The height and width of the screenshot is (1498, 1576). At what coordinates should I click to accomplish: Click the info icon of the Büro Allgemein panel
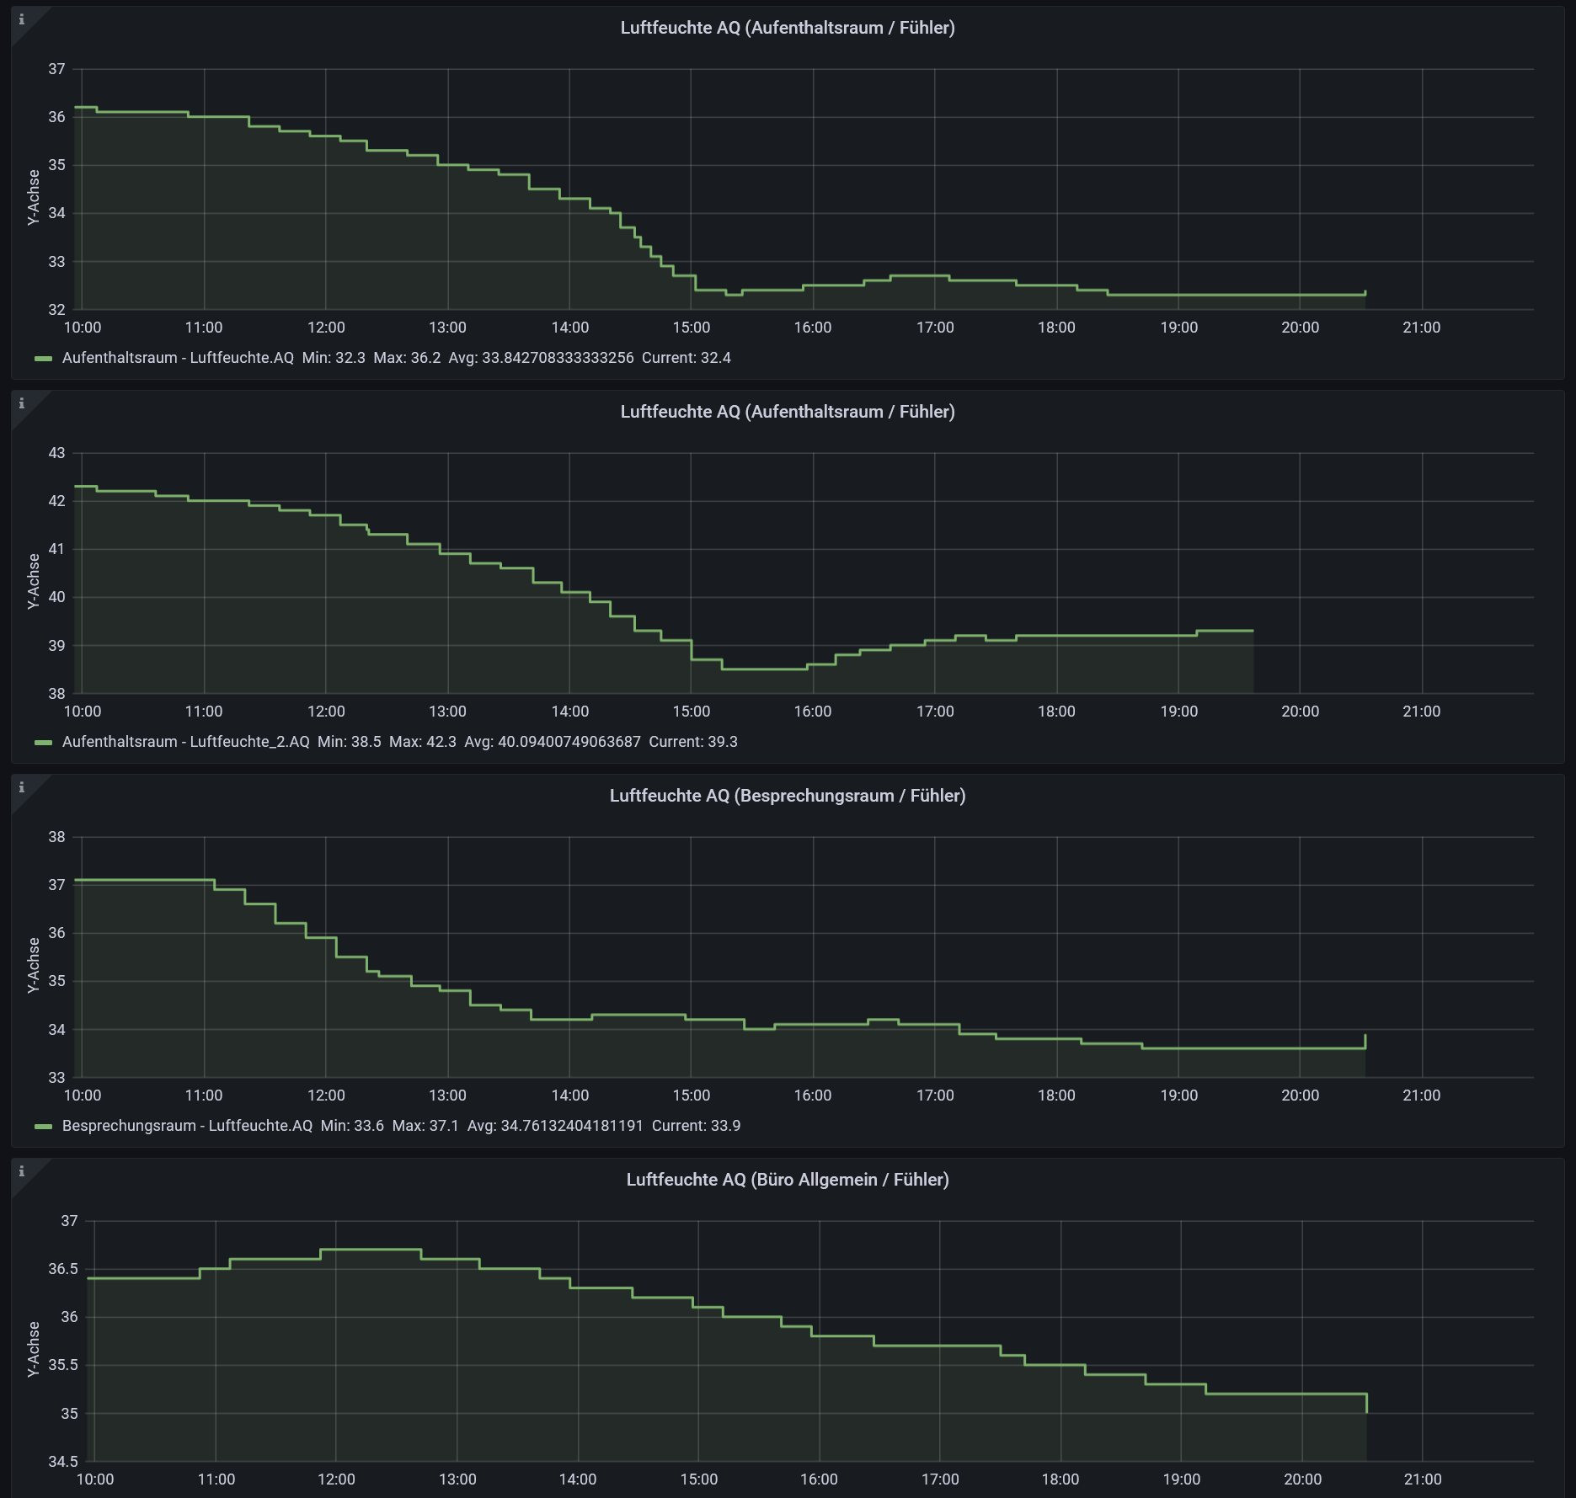pyautogui.click(x=22, y=1171)
